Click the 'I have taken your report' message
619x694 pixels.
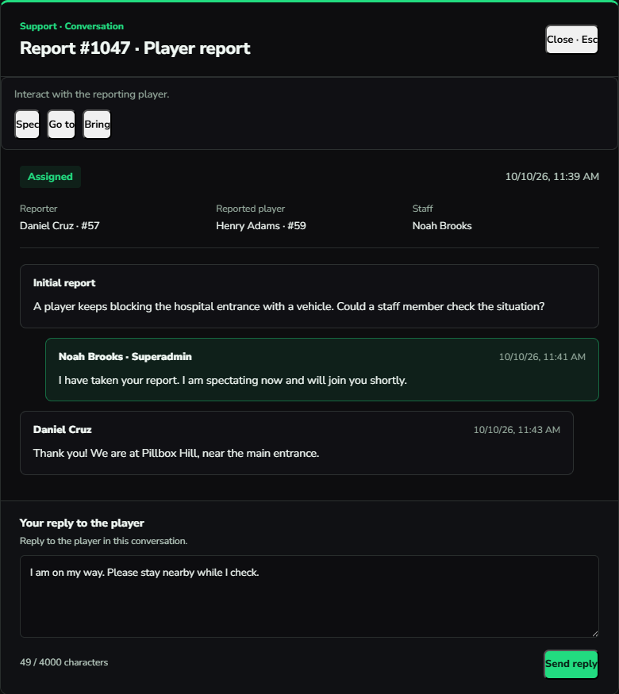(x=233, y=380)
